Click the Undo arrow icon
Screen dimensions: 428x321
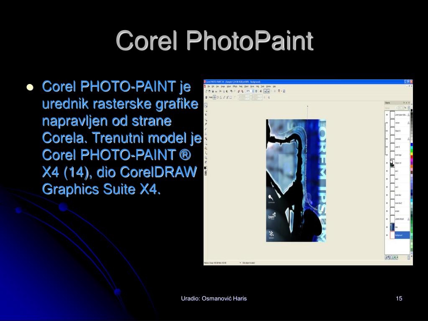pyautogui.click(x=232, y=91)
